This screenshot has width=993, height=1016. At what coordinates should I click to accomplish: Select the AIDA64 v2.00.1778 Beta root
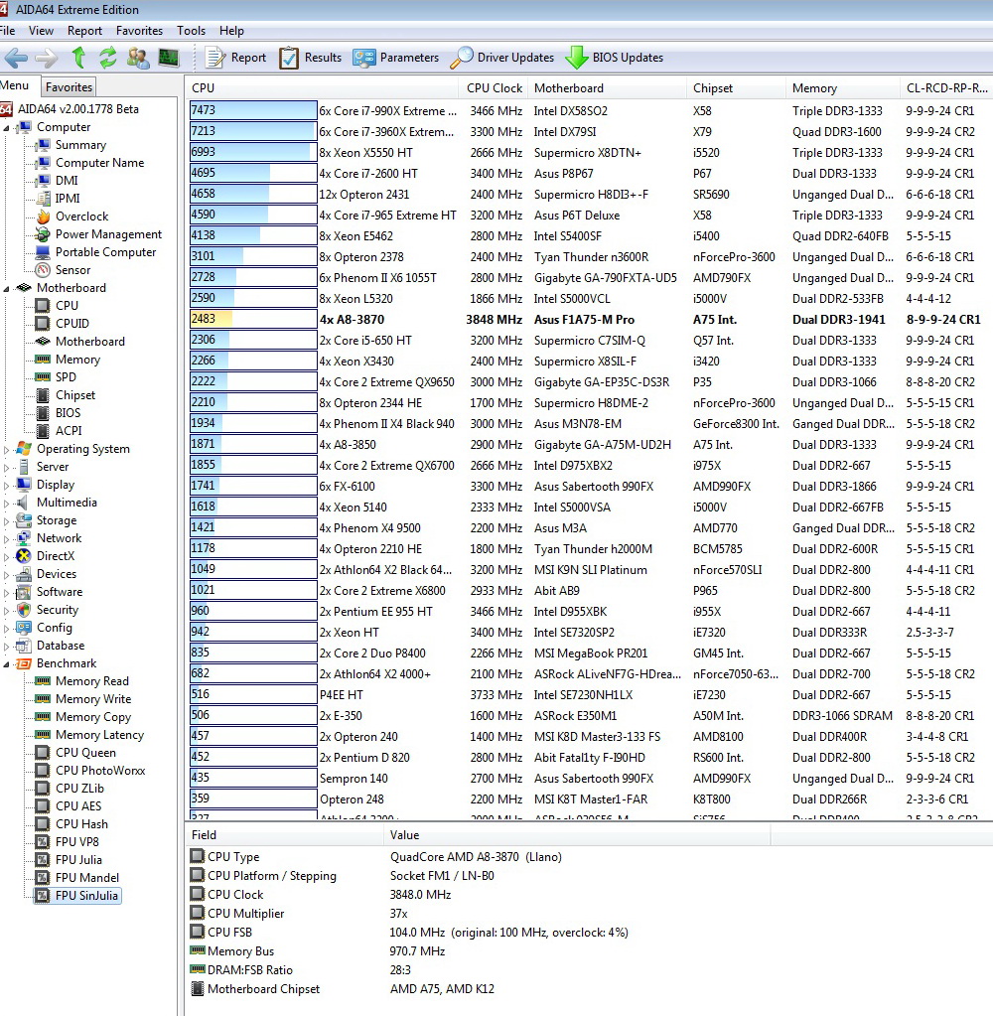tap(77, 109)
